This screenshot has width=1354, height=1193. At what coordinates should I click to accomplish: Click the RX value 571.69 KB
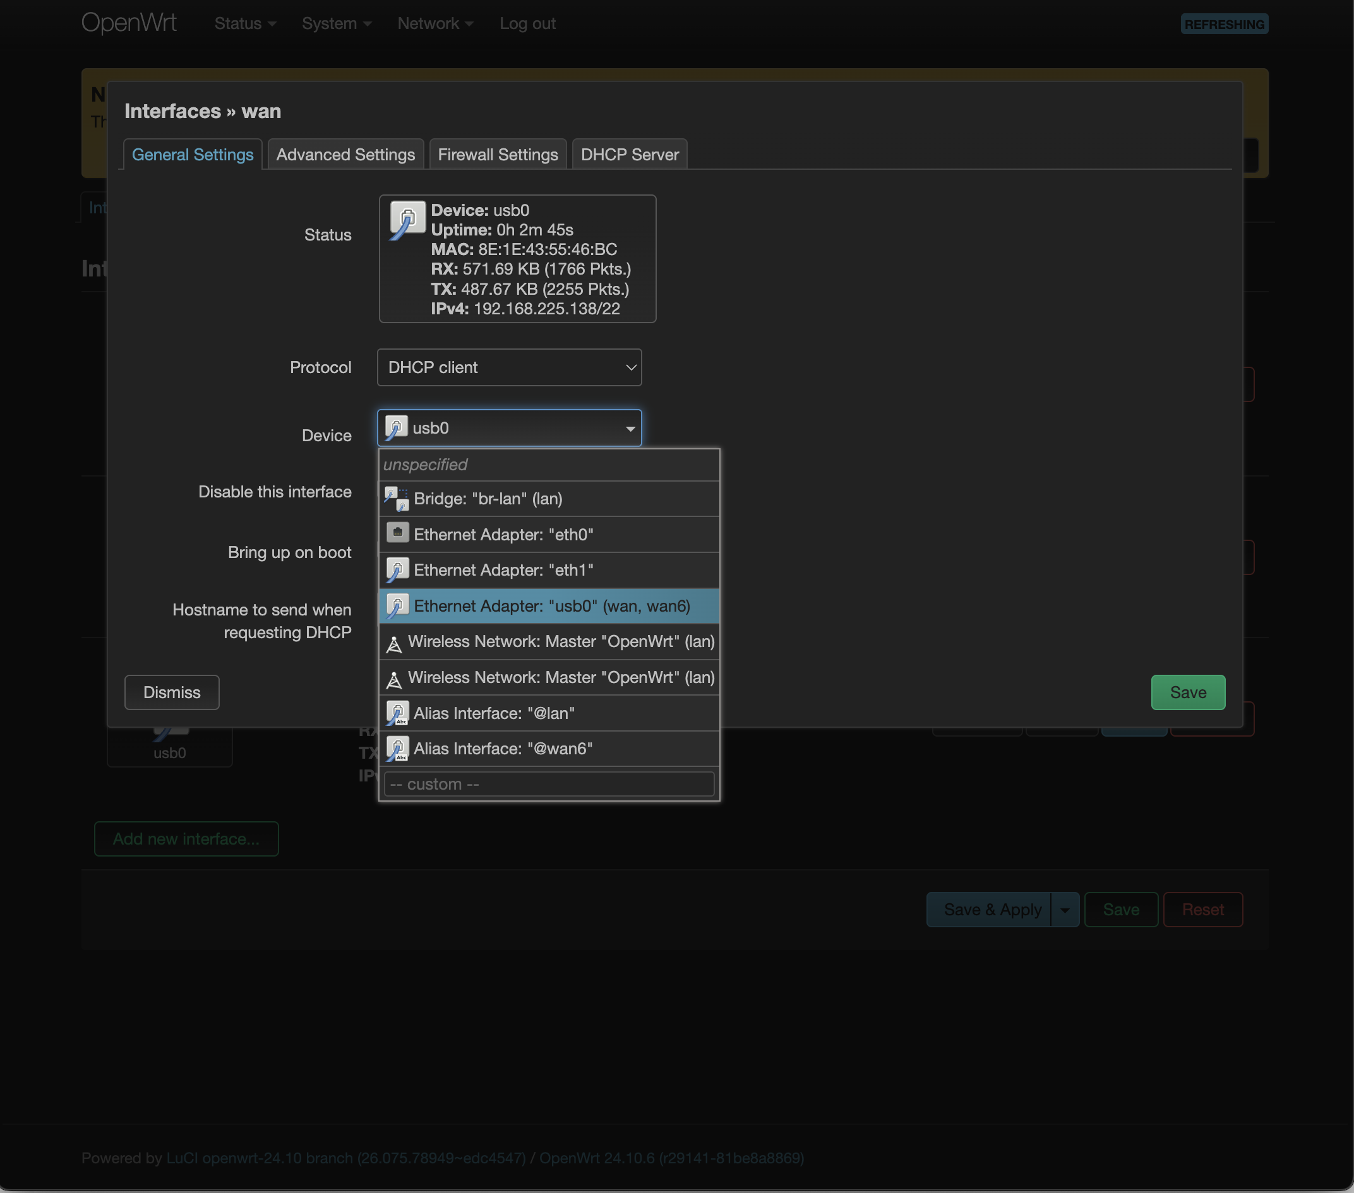[x=501, y=269]
